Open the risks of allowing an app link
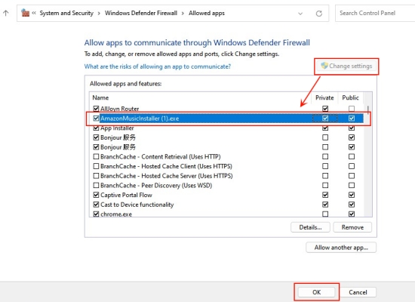This screenshot has height=302, width=415. [158, 66]
